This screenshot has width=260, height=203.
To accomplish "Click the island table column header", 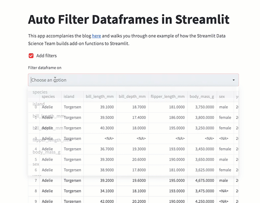I will 72,96.
